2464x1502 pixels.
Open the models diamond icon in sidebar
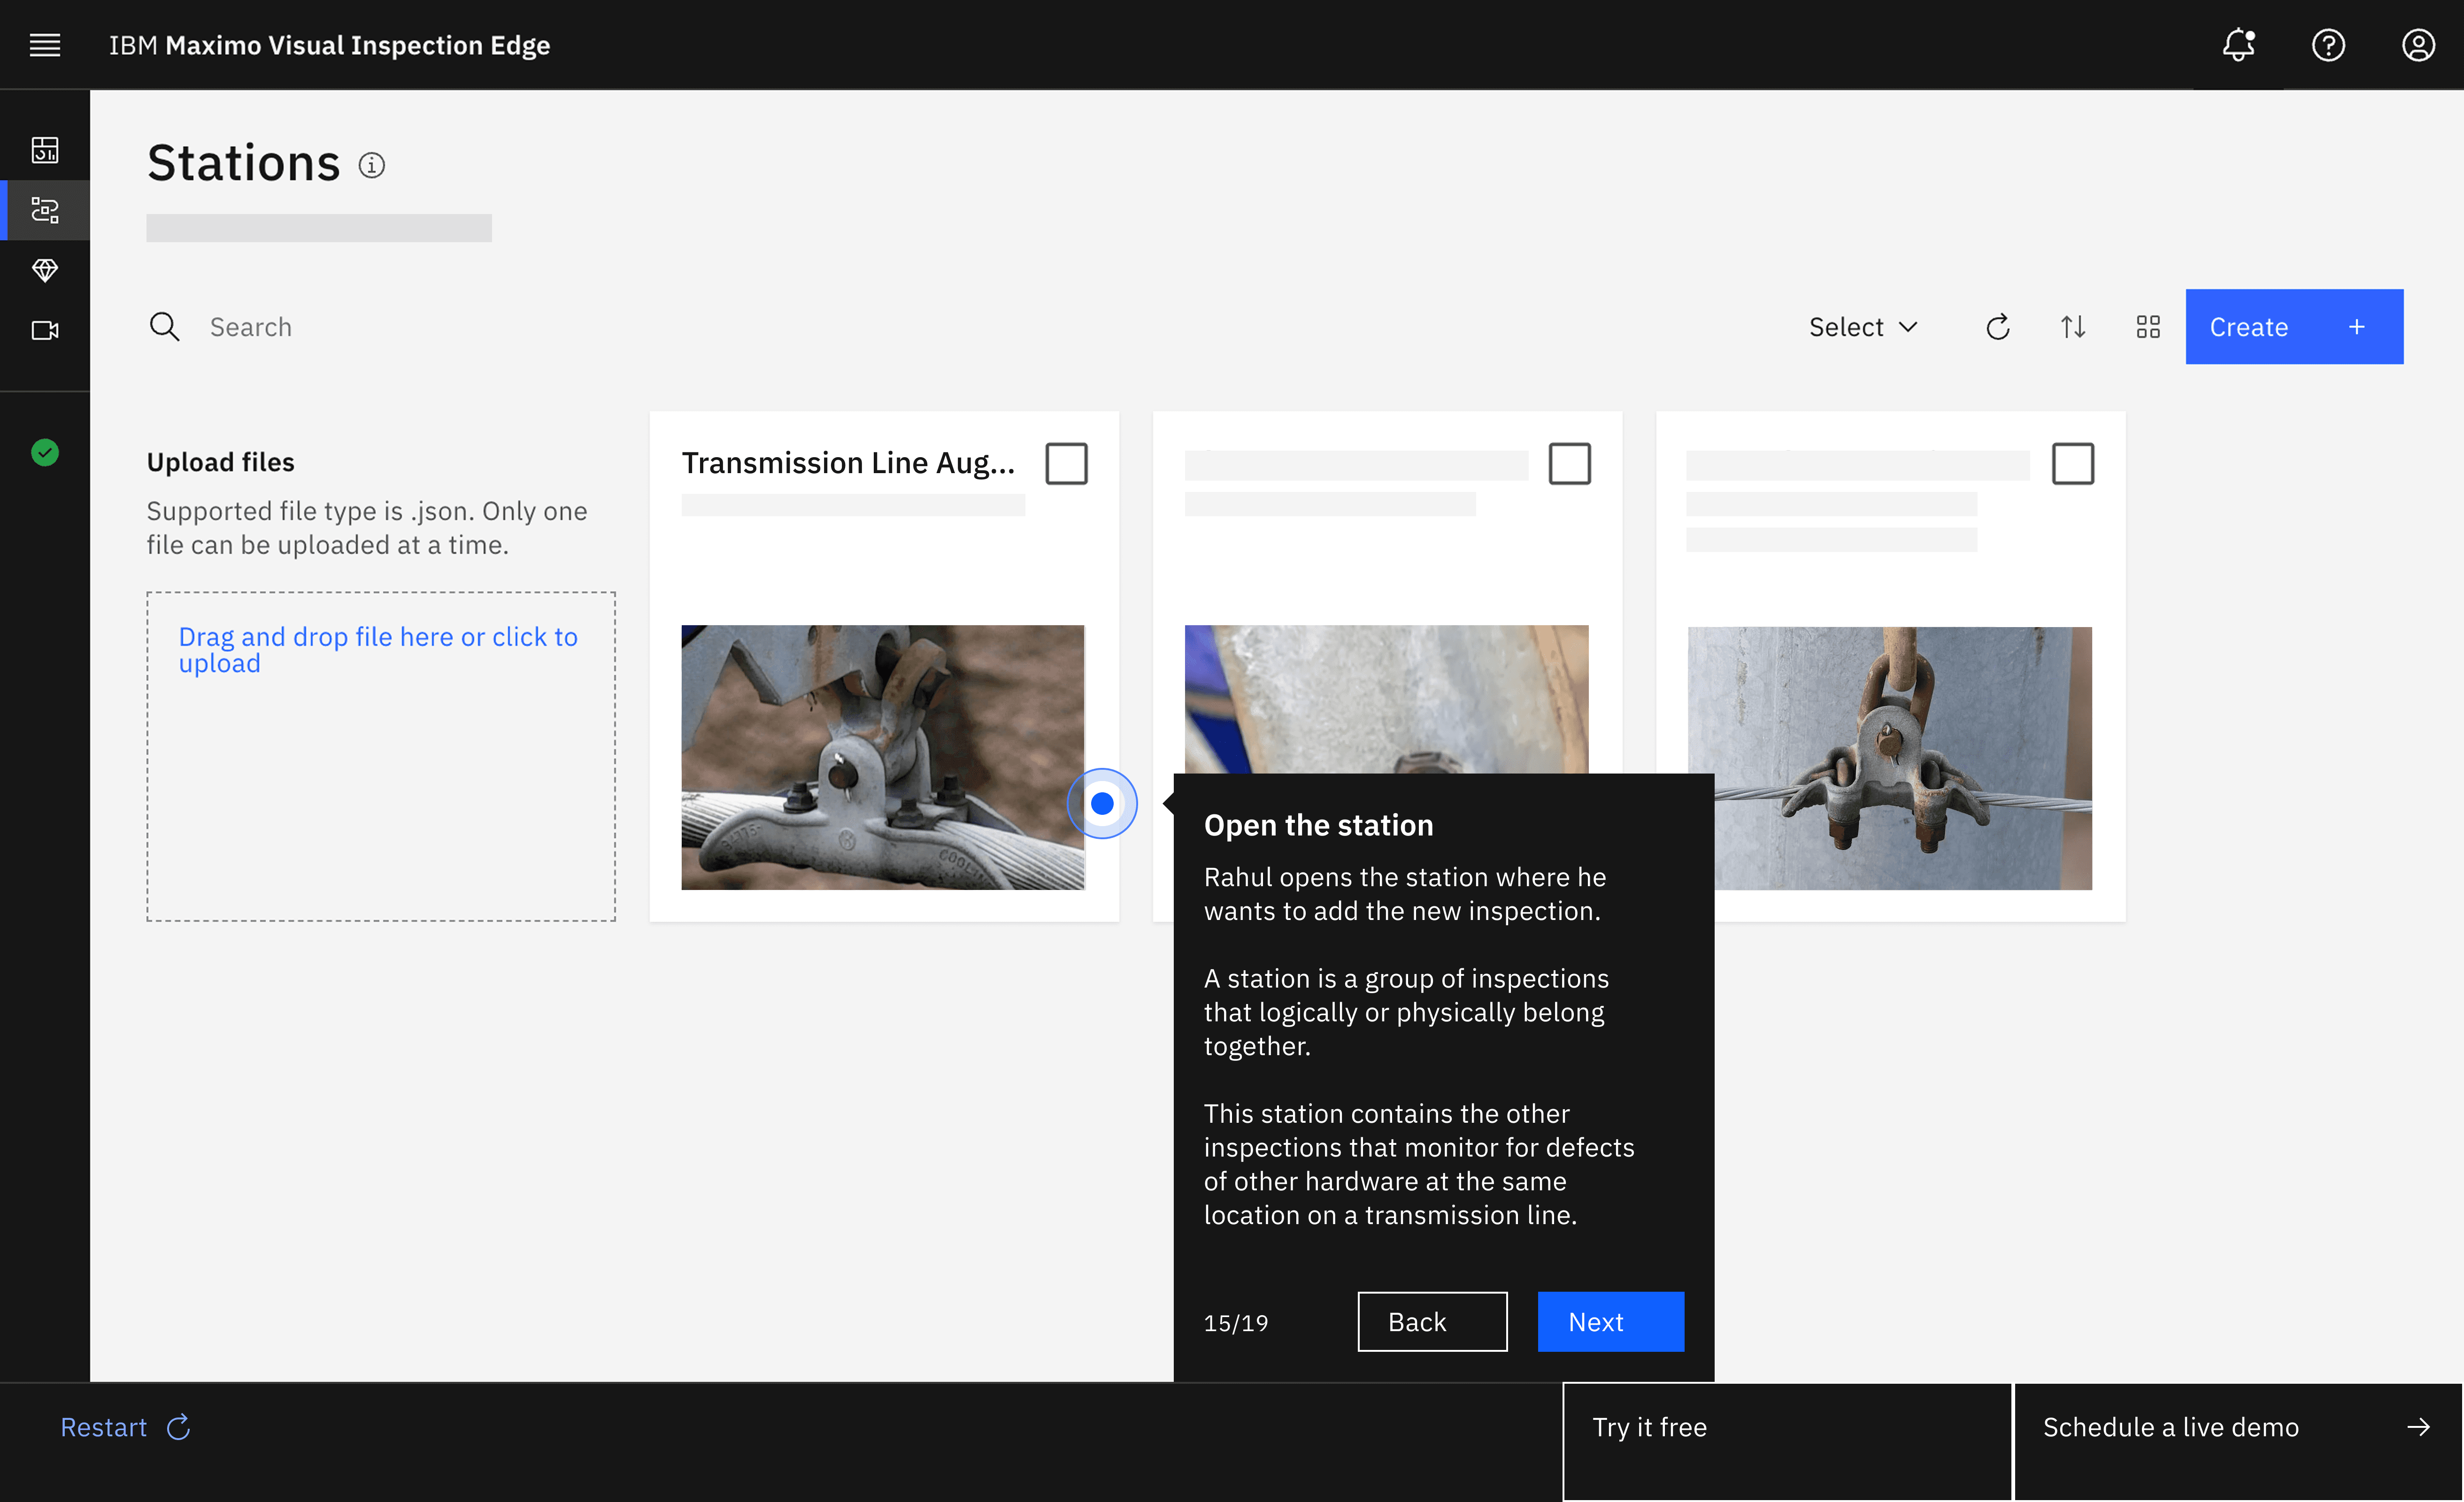click(45, 270)
